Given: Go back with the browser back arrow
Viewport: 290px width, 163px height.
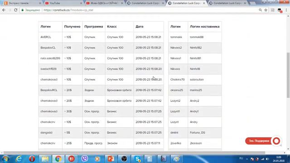Looking at the screenshot, I should [x=4, y=10].
